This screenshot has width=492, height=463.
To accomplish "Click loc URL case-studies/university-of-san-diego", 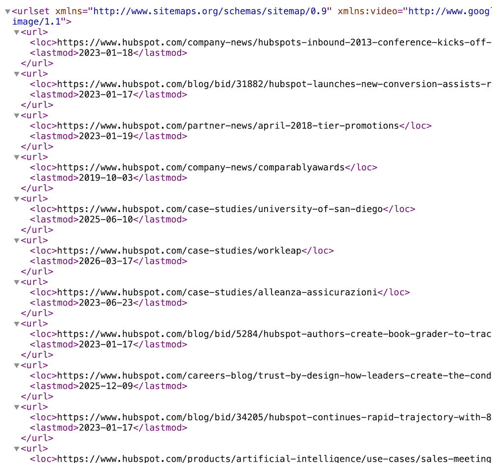I will [x=219, y=209].
